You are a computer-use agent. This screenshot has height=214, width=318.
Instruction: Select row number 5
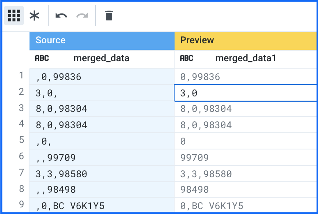tap(20, 140)
